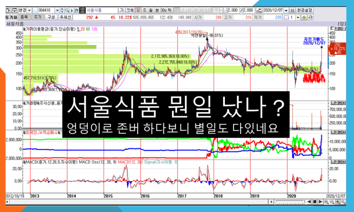Click the zoom-in magnifier at chart bottom
354x212 pixels.
point(326,202)
